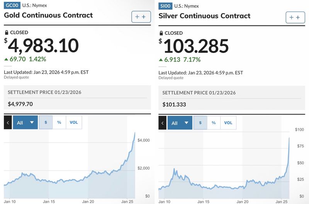Click the GC00 ticker symbol badge
This screenshot has width=309, height=204.
(12, 5)
